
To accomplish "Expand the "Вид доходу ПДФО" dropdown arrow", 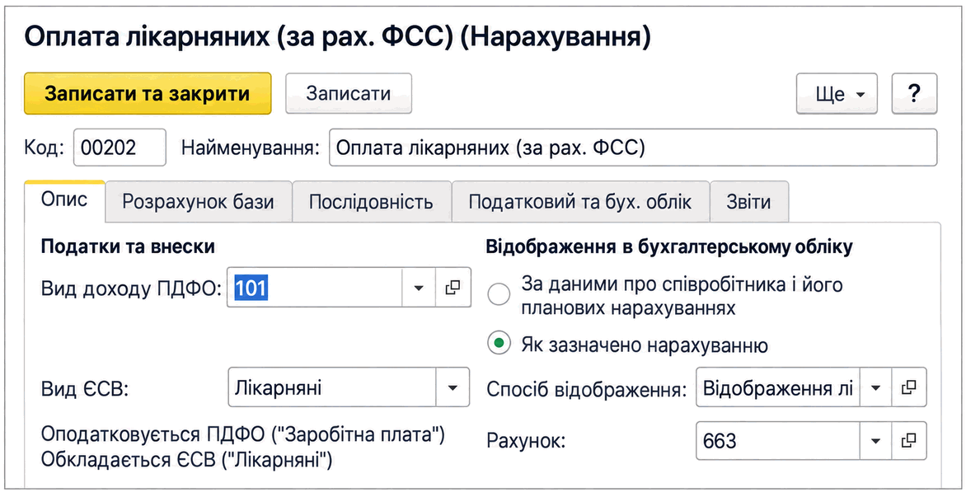I will [419, 288].
